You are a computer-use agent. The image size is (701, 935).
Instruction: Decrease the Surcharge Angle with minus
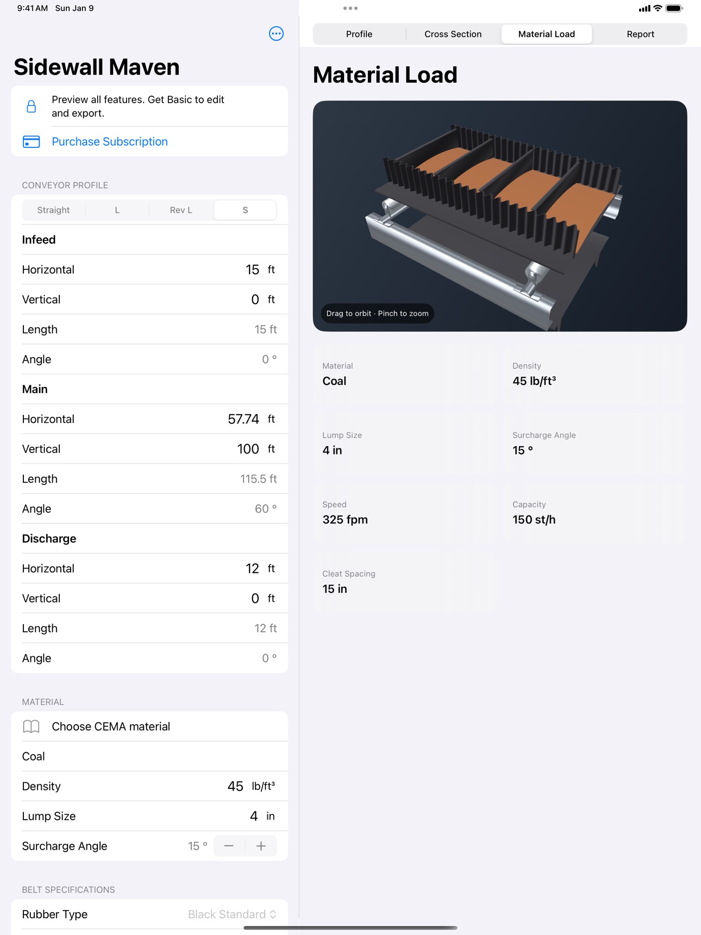click(229, 846)
